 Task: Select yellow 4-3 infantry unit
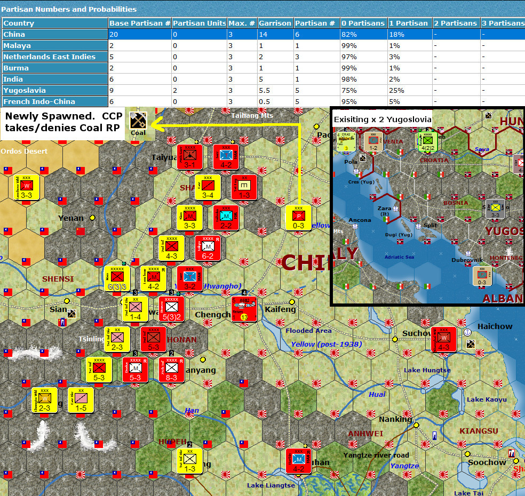(x=171, y=248)
